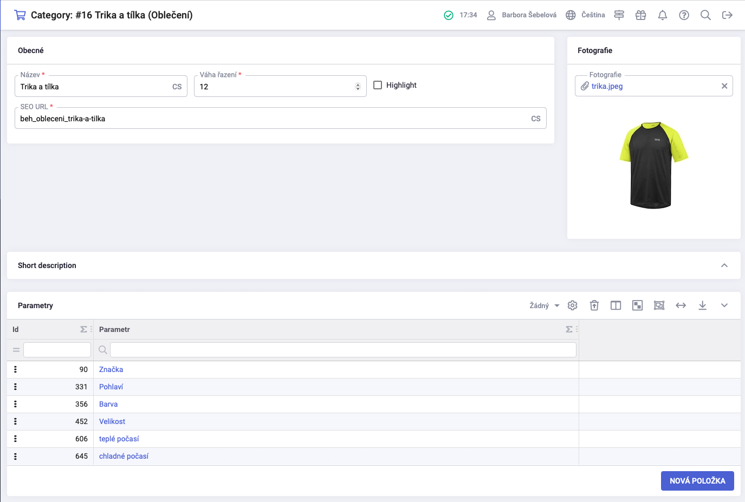
Task: Click Id cell value 90
Action: point(83,369)
